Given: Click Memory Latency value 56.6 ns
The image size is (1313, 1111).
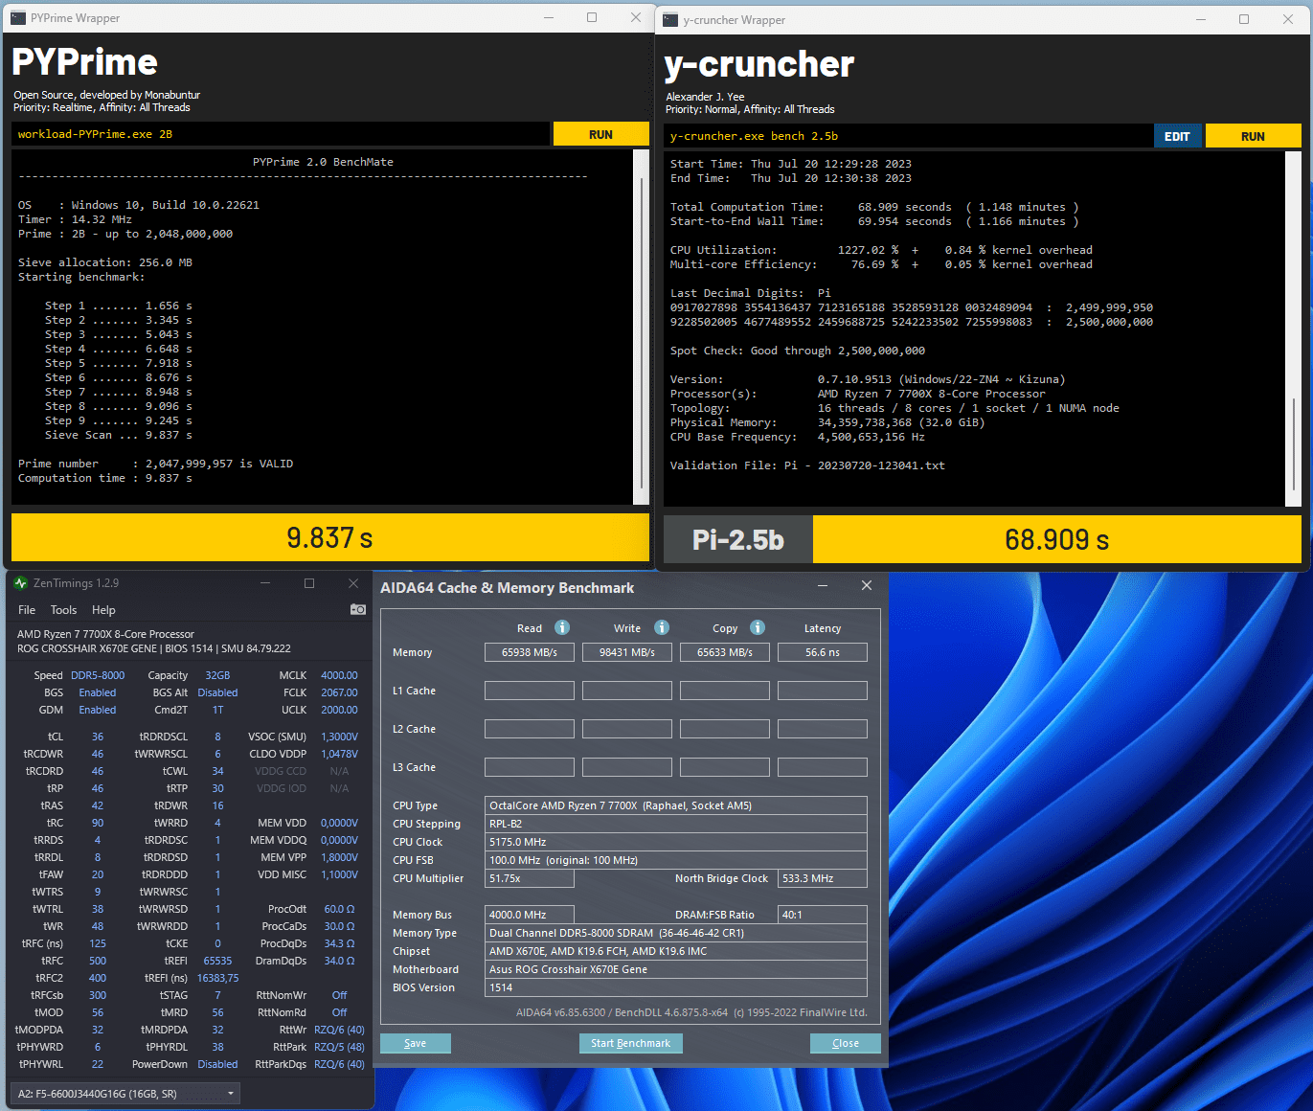Looking at the screenshot, I should [x=823, y=652].
